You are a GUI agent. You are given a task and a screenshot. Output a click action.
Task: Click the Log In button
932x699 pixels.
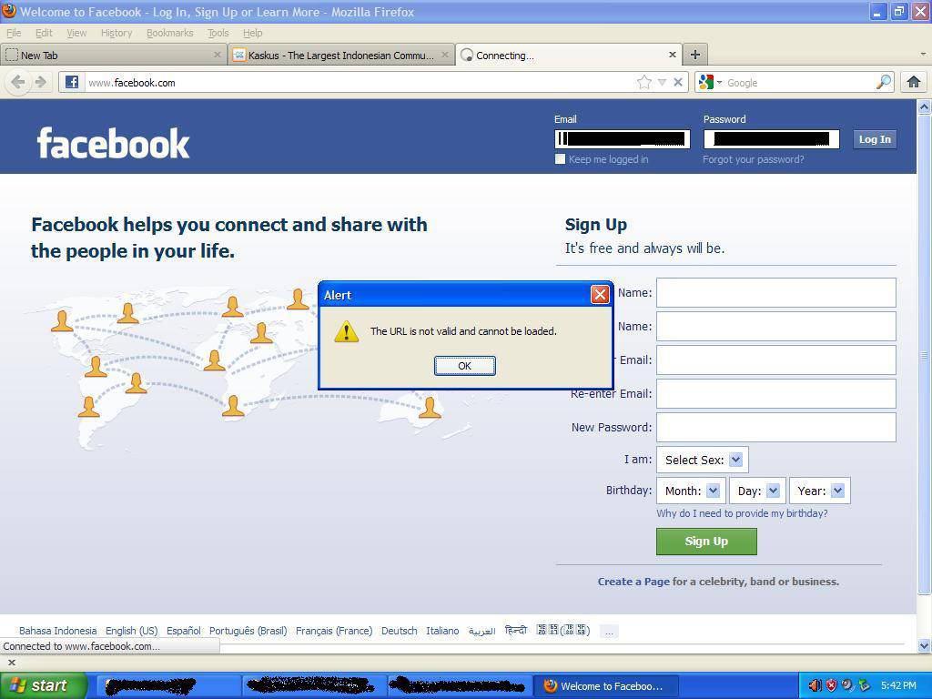(x=875, y=139)
